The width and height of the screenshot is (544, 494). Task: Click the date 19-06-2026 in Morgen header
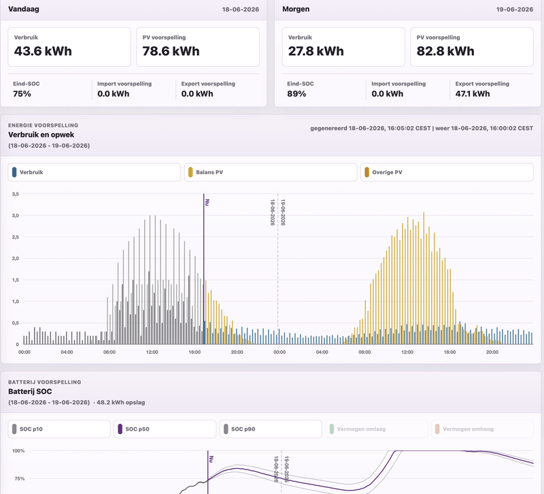click(515, 10)
